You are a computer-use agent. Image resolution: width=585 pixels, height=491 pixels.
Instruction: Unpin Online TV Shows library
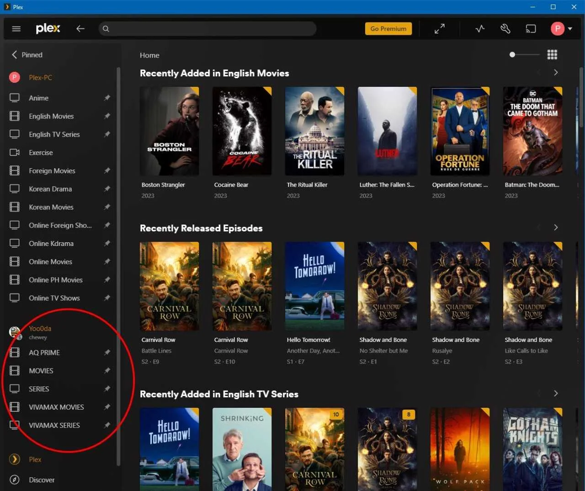click(107, 298)
